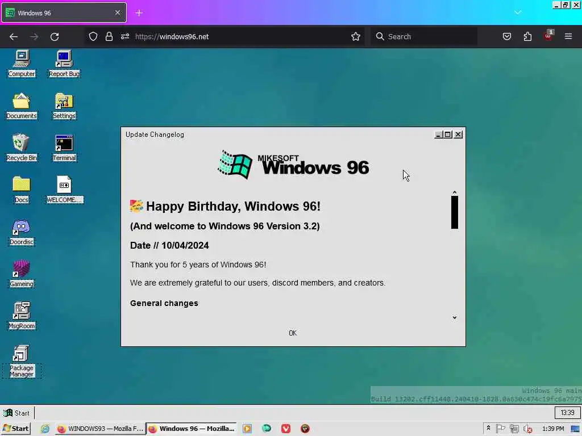The height and width of the screenshot is (436, 582).
Task: Reload the current Firefox page
Action: (x=55, y=37)
